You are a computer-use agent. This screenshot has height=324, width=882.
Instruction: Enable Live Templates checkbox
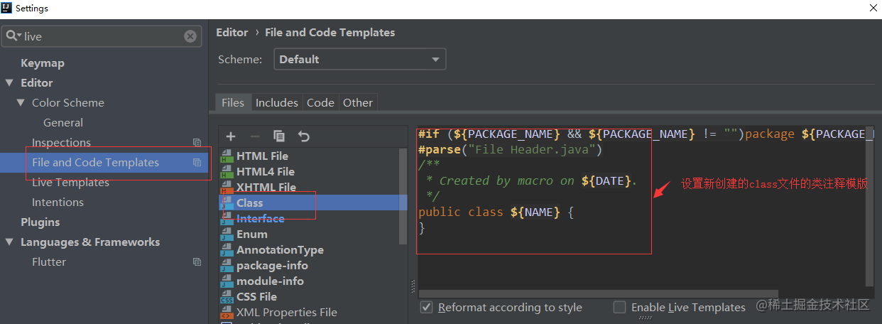(x=620, y=307)
